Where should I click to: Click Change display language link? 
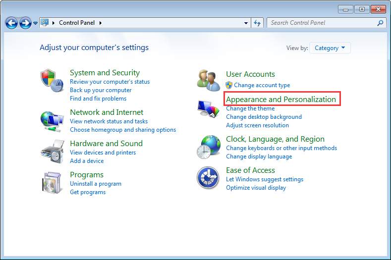(259, 156)
